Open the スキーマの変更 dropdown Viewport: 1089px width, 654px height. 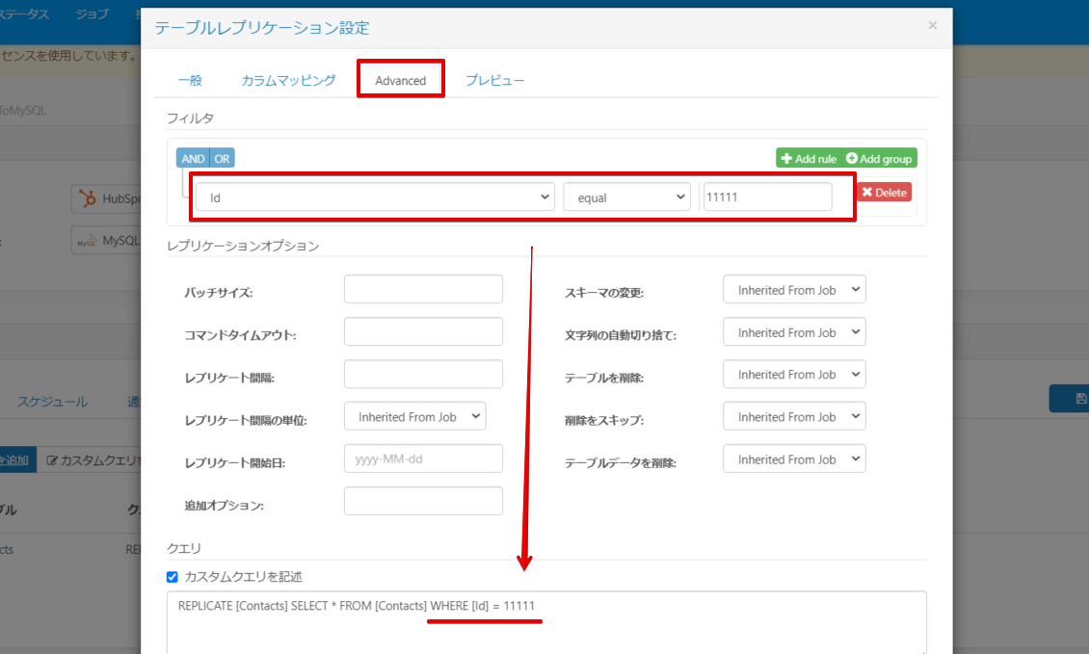(794, 290)
